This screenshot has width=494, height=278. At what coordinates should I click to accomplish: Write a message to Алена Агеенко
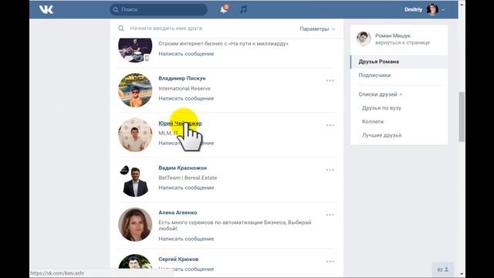click(186, 239)
